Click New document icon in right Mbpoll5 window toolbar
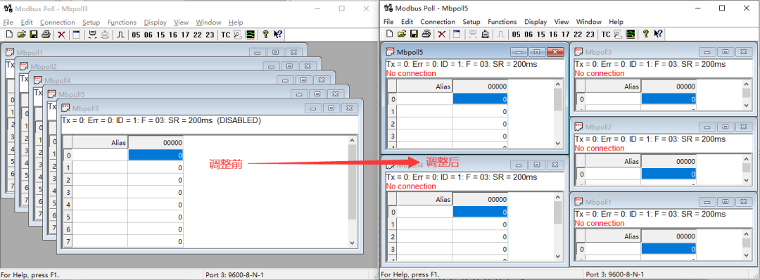The height and width of the screenshot is (280, 760). 390,34
